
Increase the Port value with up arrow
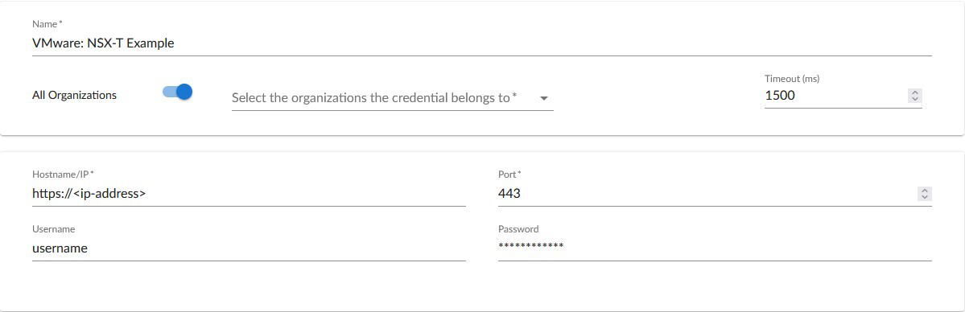[925, 191]
